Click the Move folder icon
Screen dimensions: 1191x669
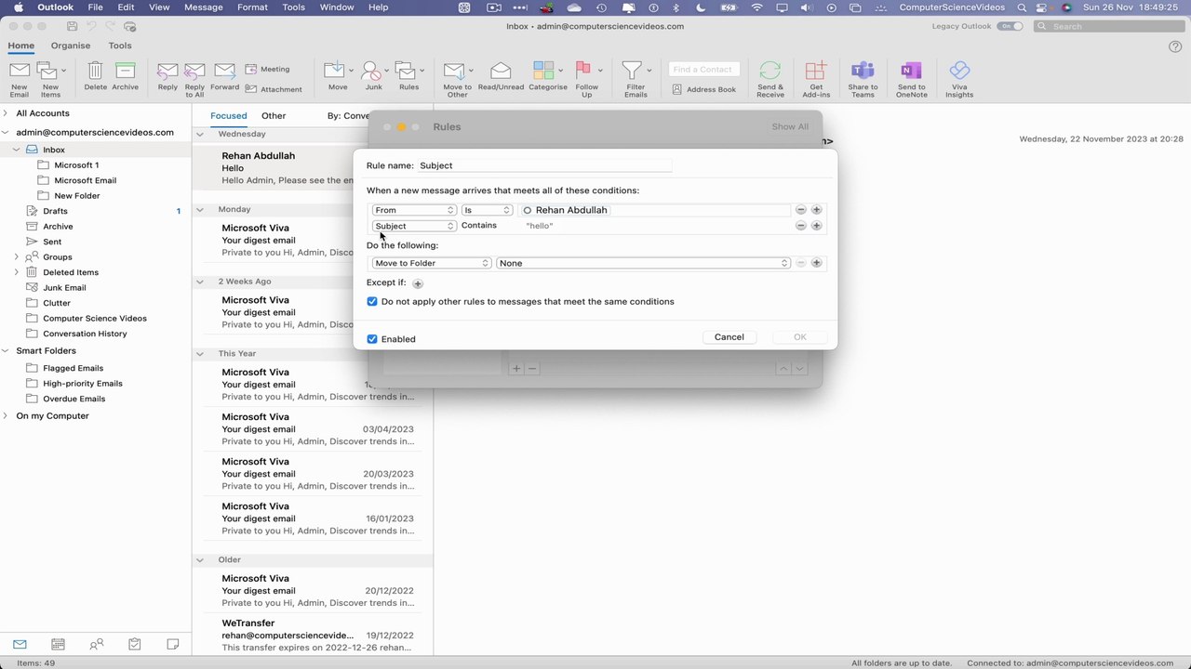click(334, 72)
